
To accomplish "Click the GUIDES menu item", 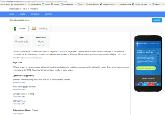I will [x=22, y=14].
